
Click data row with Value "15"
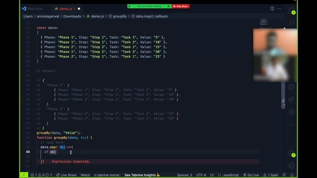pyautogui.click(x=104, y=47)
